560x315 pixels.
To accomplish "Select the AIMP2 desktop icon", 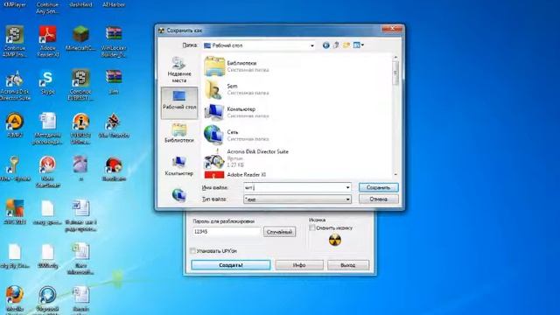I will (15, 125).
